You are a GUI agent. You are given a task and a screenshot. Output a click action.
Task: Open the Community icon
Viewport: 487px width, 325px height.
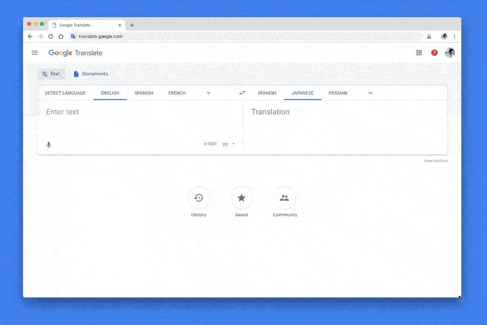tap(284, 198)
